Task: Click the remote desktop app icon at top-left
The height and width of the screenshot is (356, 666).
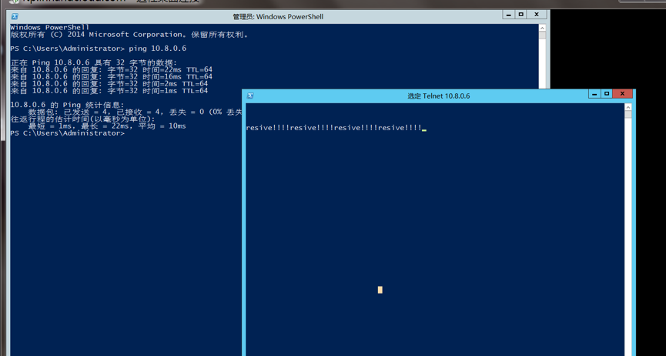Action: pos(14,2)
